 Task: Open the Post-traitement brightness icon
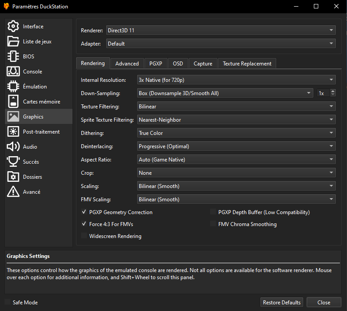click(13, 131)
